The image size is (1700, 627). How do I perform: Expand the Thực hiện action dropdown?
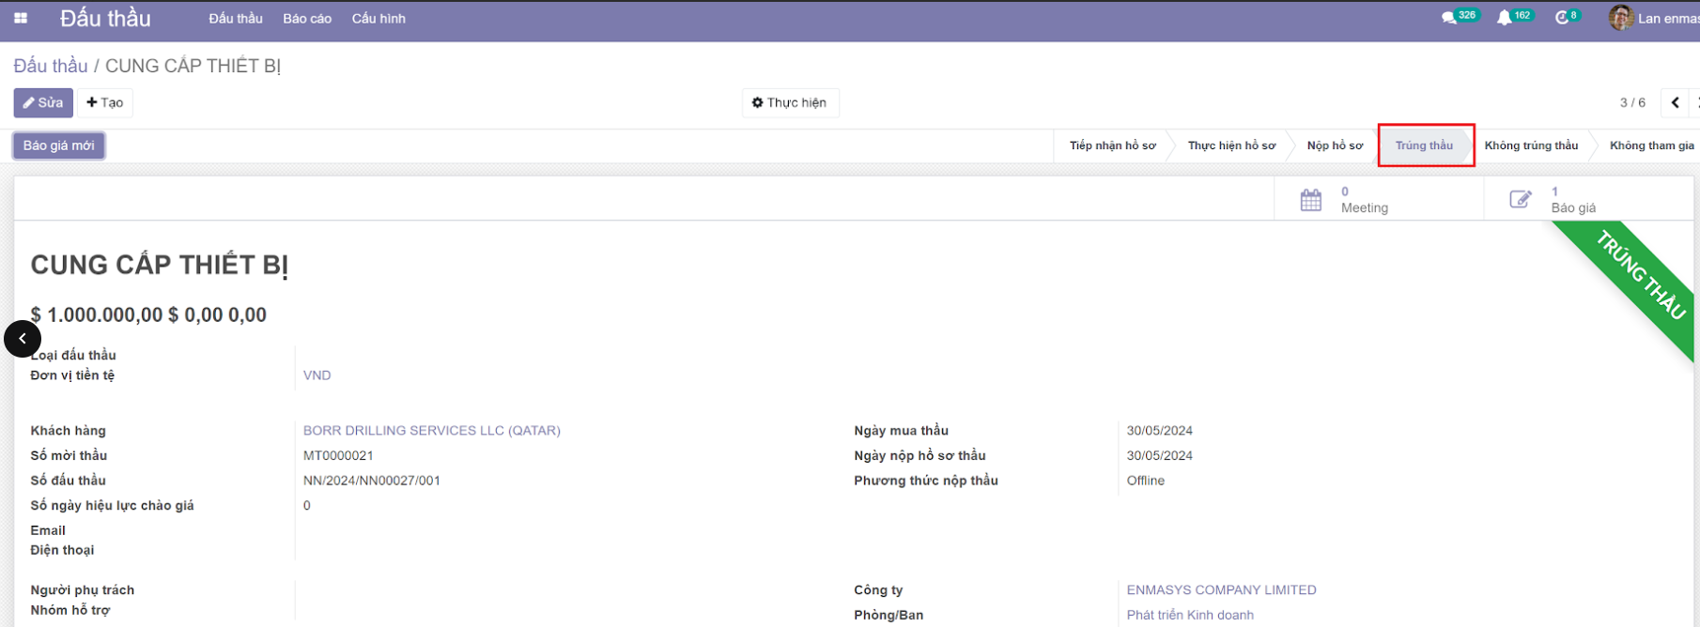(790, 102)
